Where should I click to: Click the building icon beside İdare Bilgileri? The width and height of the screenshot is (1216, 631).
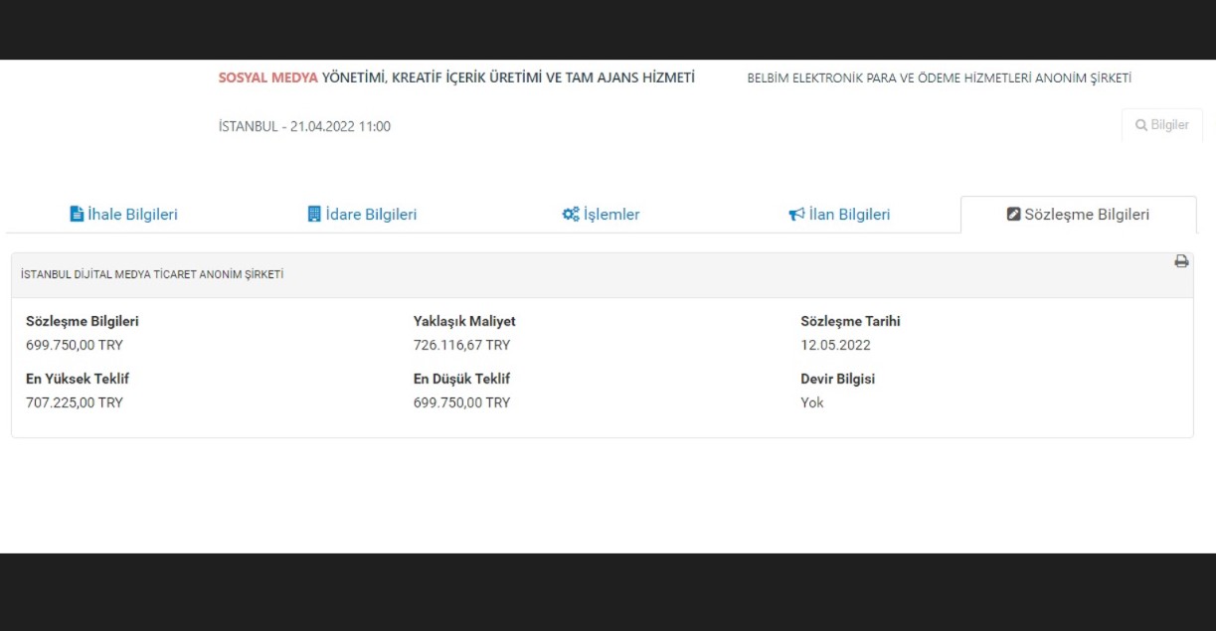pyautogui.click(x=314, y=215)
